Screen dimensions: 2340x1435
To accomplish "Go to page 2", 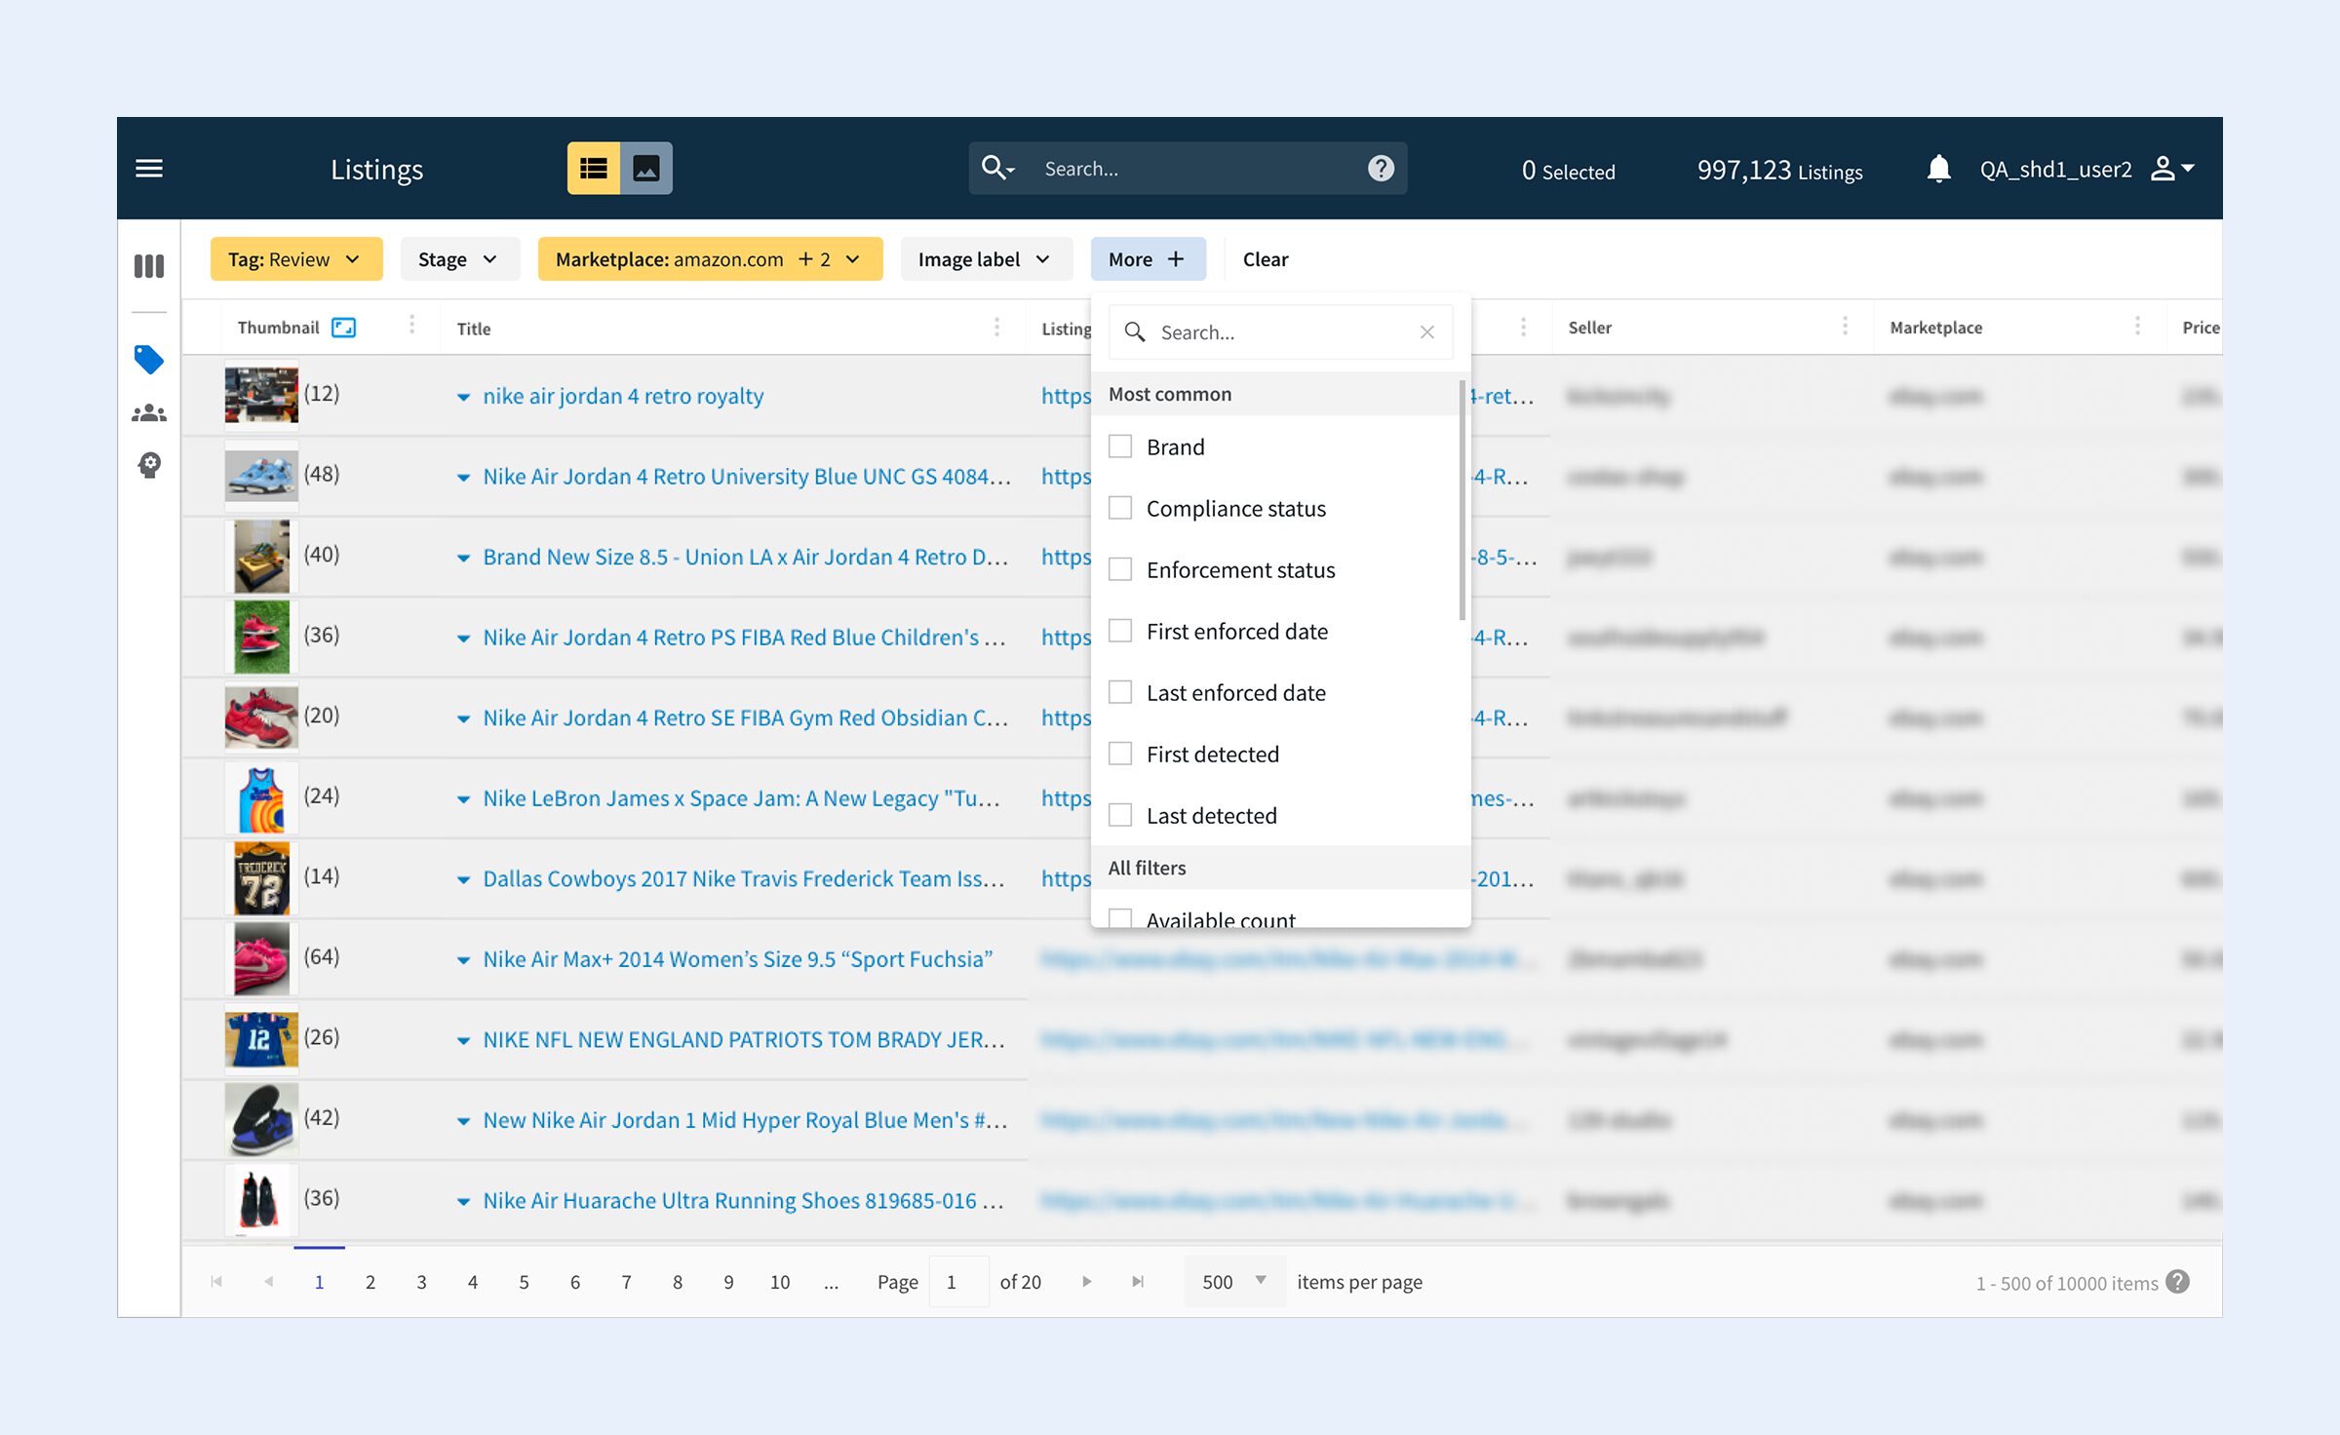I will tap(370, 1282).
